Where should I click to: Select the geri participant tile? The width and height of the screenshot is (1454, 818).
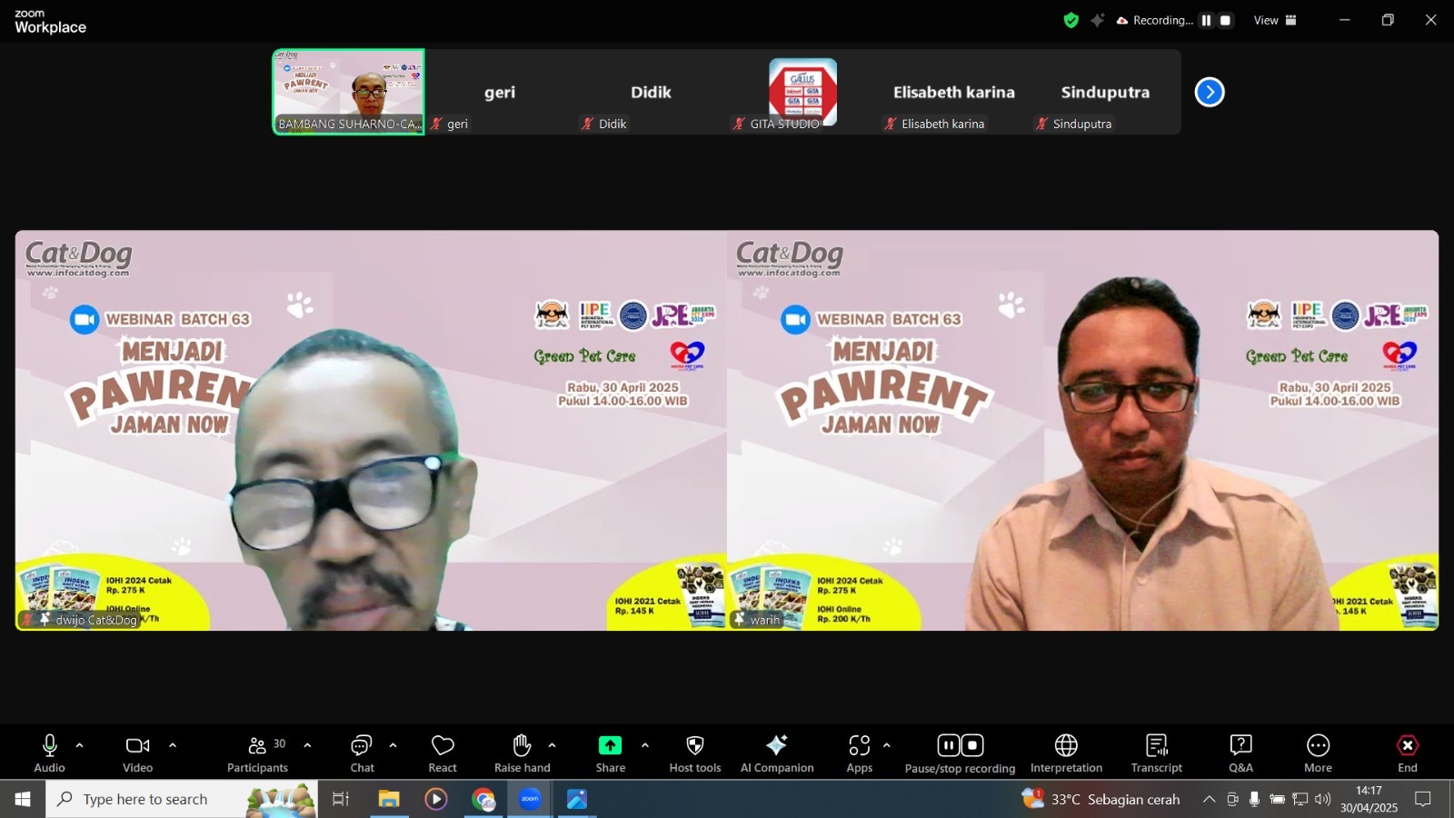500,92
